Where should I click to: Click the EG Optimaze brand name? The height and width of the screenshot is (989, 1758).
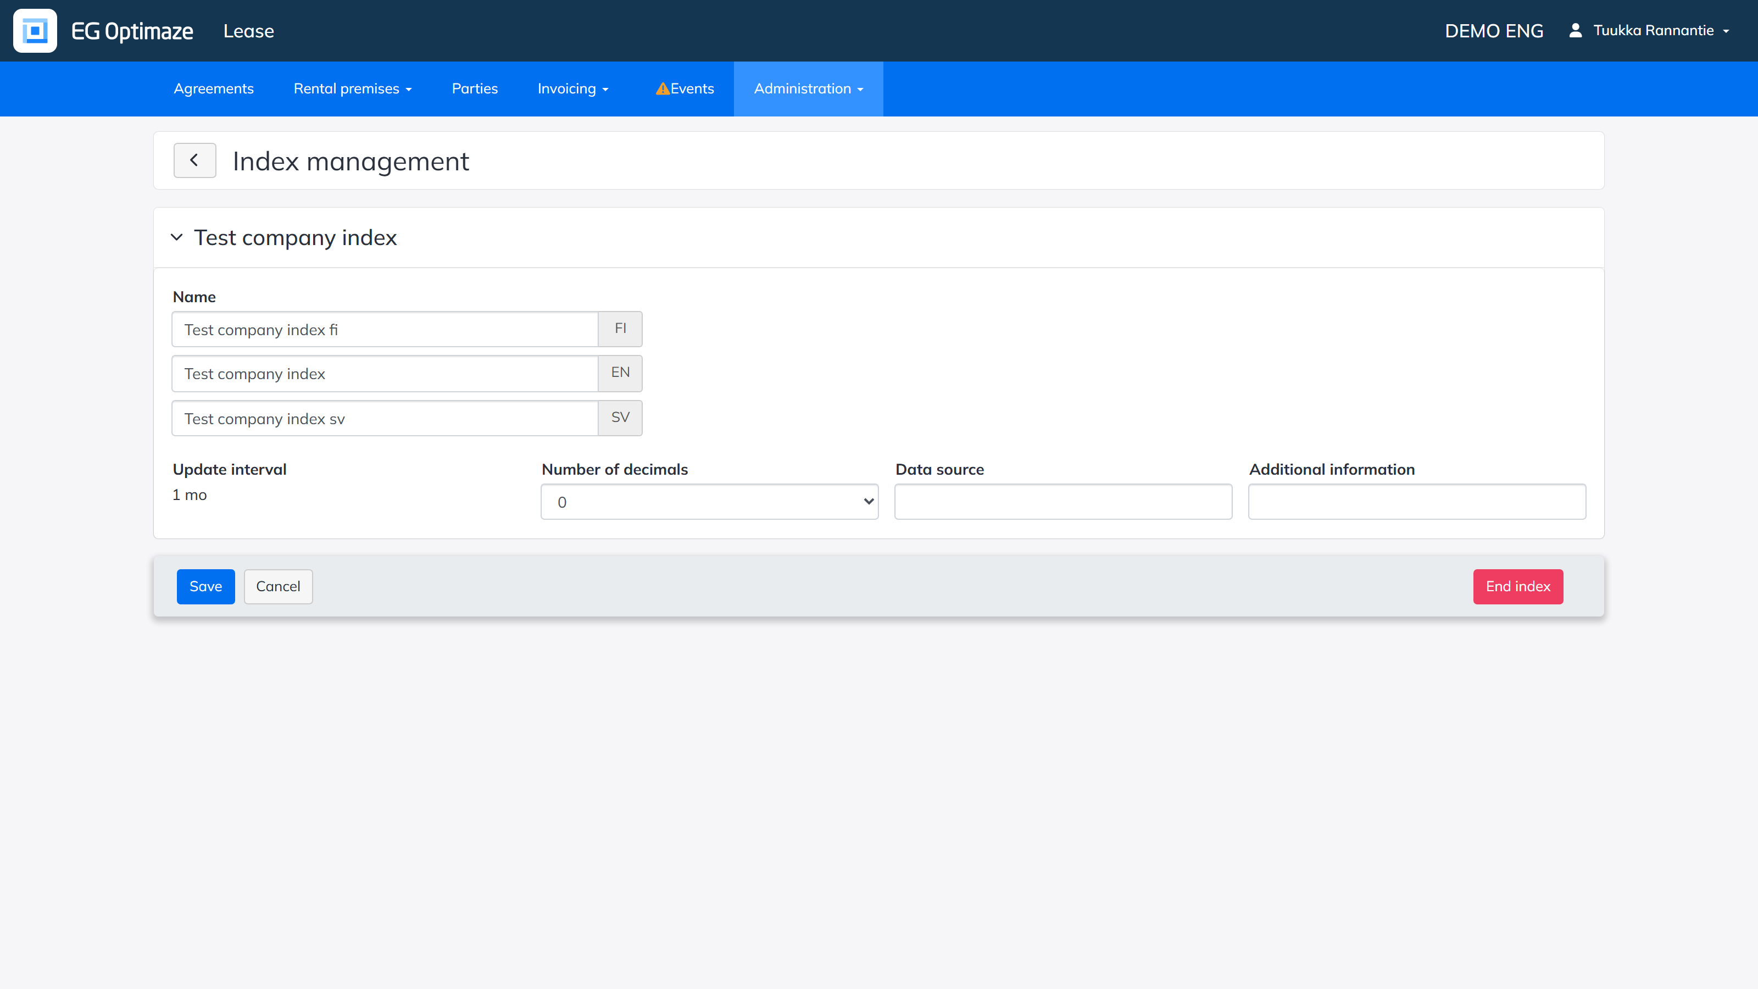pyautogui.click(x=132, y=31)
